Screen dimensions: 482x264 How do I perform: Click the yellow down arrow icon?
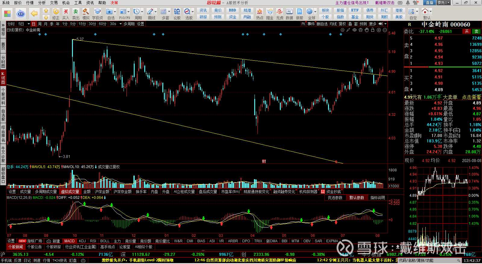[46, 17]
